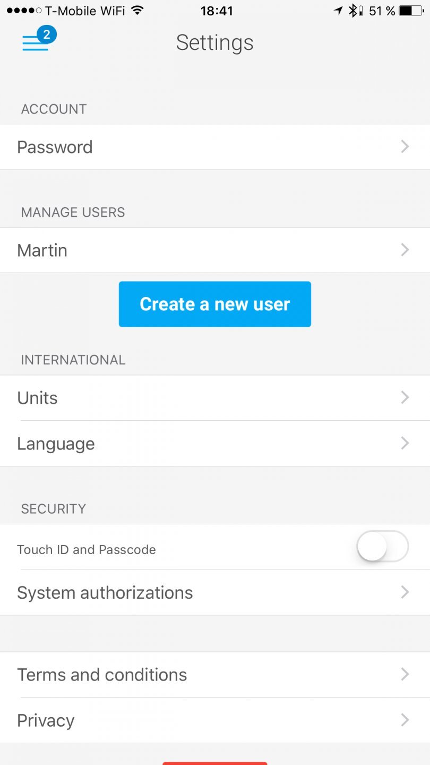
Task: Open the Privacy row
Action: 214,720
